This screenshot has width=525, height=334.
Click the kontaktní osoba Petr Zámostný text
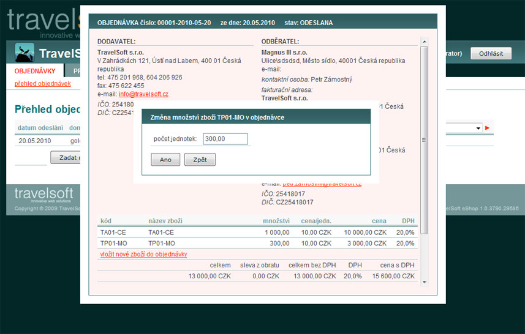(x=307, y=80)
